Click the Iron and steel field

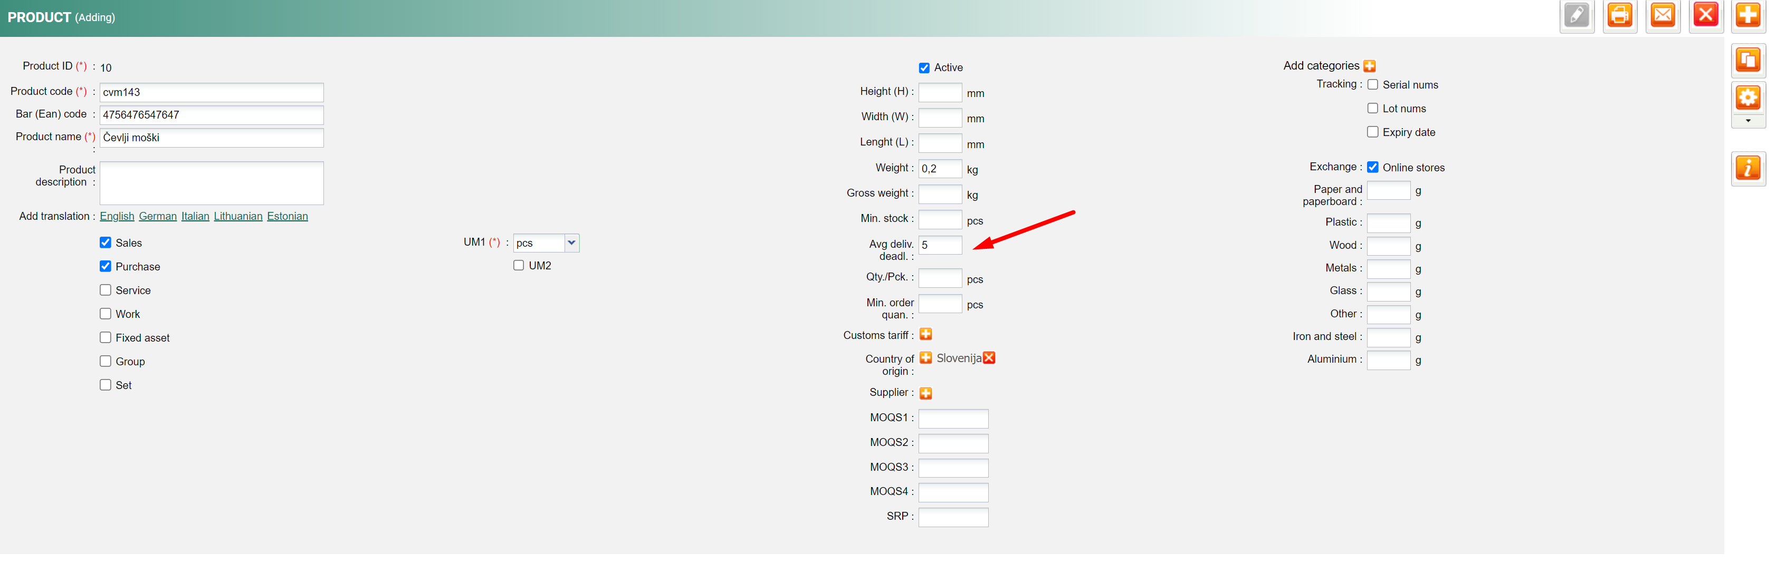tap(1389, 338)
